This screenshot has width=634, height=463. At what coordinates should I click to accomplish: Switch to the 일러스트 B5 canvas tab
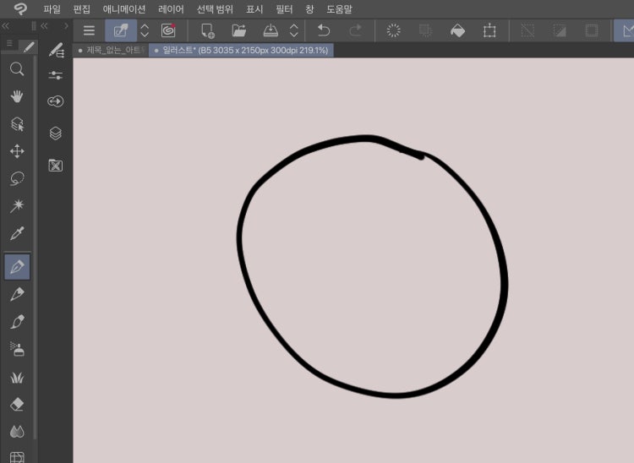[x=241, y=51]
